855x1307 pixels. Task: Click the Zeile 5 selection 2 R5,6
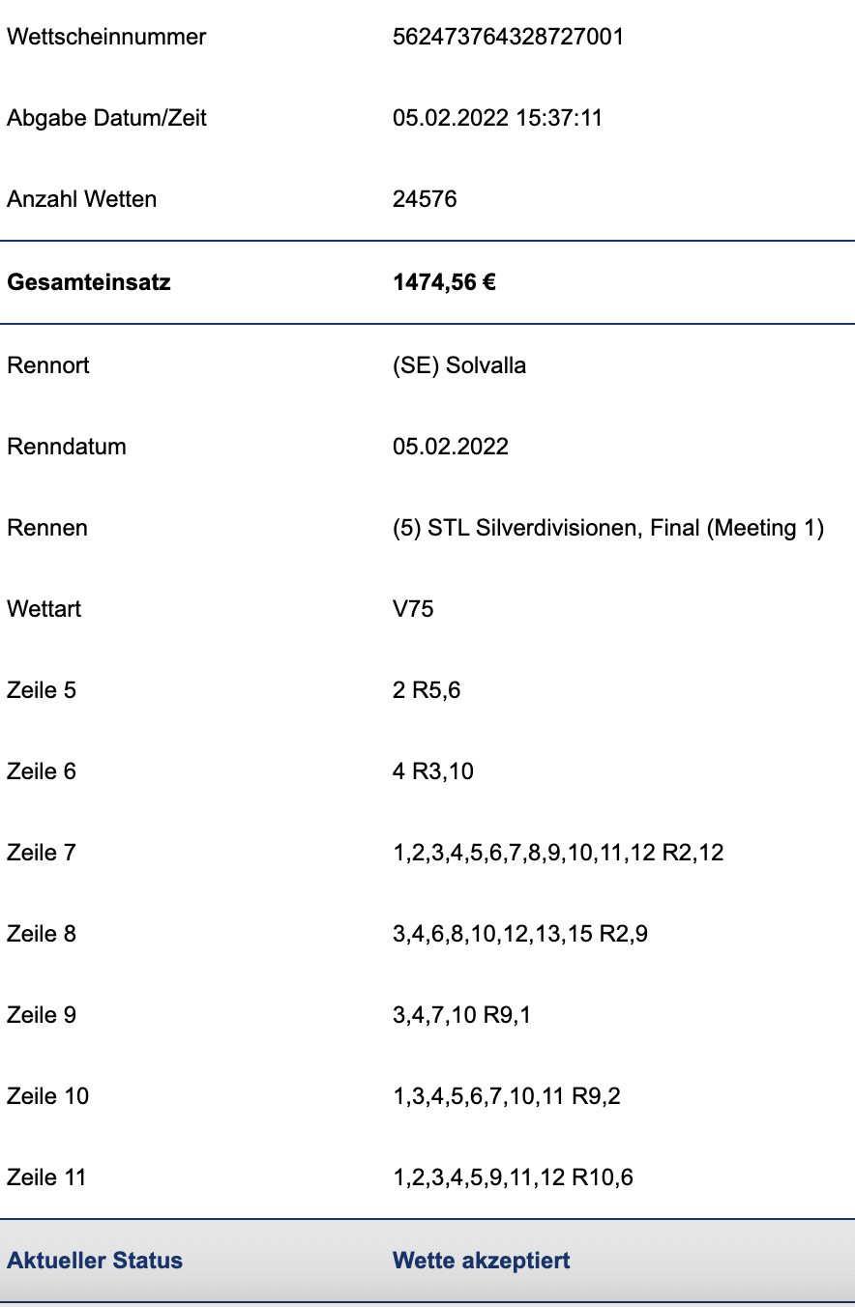pyautogui.click(x=427, y=690)
